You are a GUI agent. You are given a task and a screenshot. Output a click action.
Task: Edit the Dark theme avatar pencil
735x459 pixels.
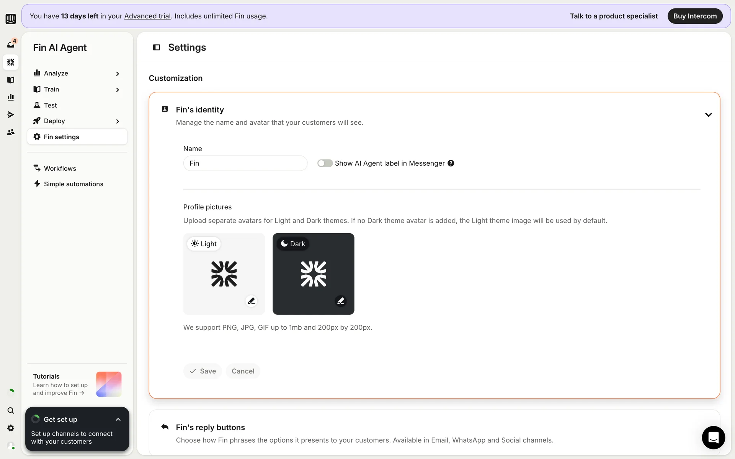(x=341, y=301)
